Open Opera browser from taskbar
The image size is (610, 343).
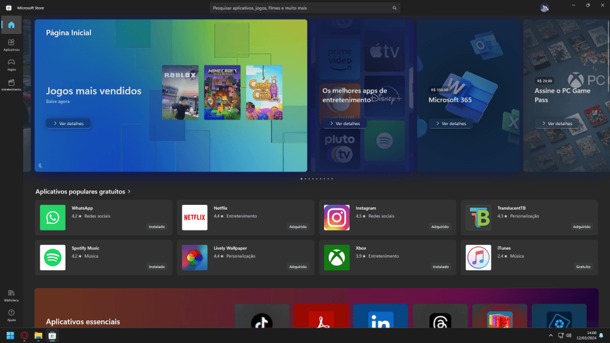point(24,336)
